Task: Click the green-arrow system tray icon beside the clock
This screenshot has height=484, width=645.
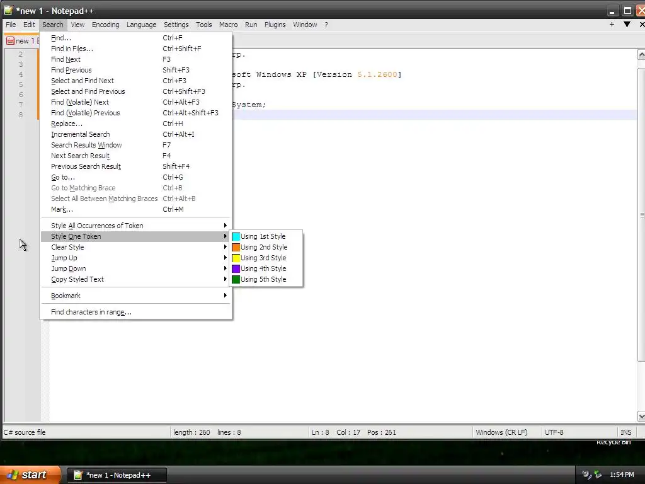Action: (x=598, y=475)
